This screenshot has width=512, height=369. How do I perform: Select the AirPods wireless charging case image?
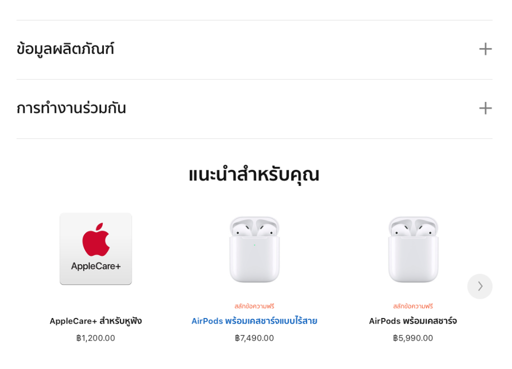(x=254, y=249)
